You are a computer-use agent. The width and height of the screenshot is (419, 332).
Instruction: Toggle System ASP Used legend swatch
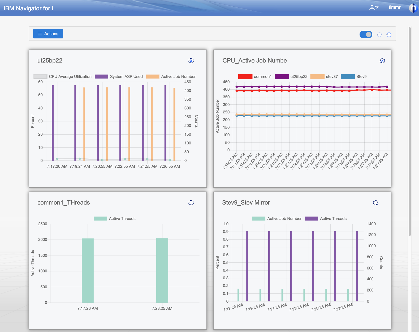click(101, 77)
